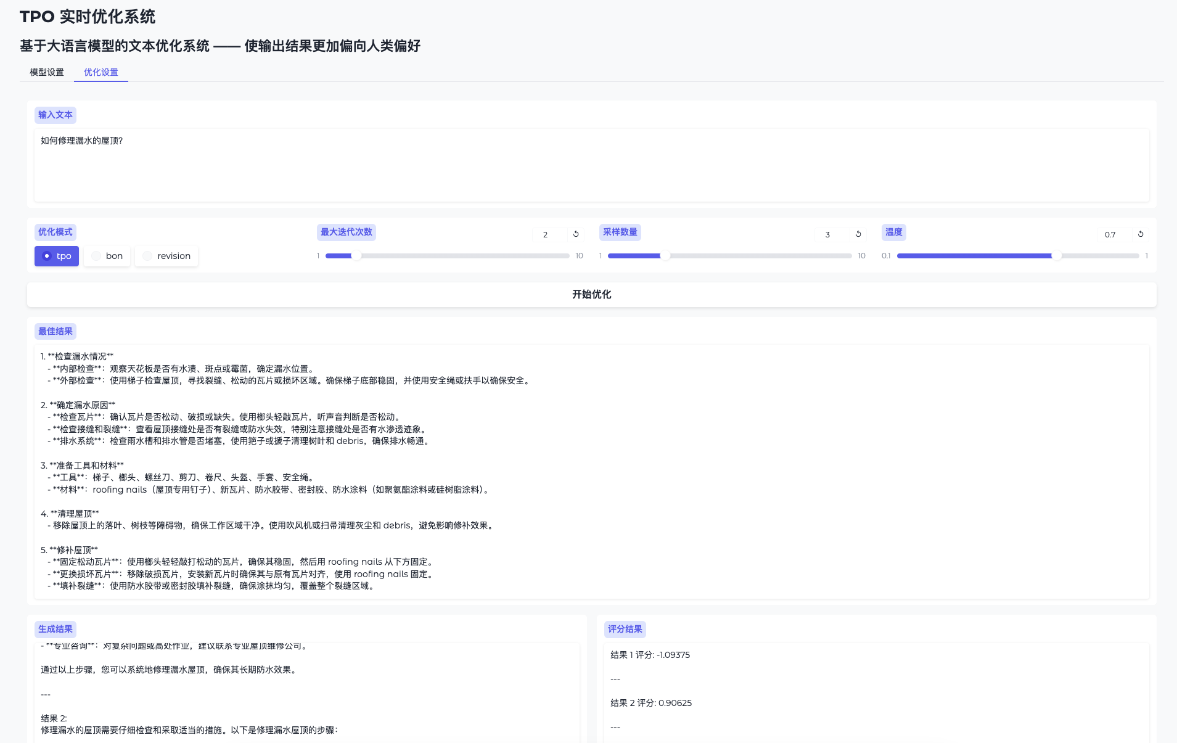The height and width of the screenshot is (743, 1177).
Task: Reset the 采样数量 value with its reset icon
Action: click(858, 234)
